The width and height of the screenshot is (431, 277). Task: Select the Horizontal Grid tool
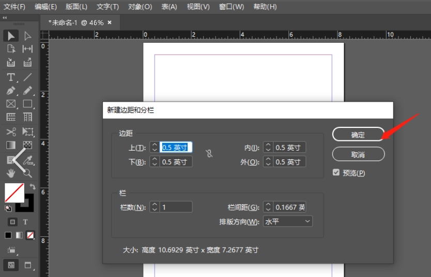(11, 117)
